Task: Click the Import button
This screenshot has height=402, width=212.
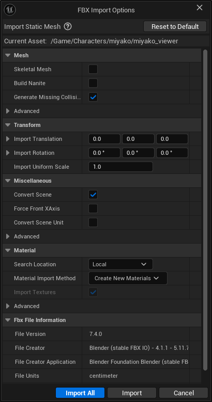Action: coord(132,393)
